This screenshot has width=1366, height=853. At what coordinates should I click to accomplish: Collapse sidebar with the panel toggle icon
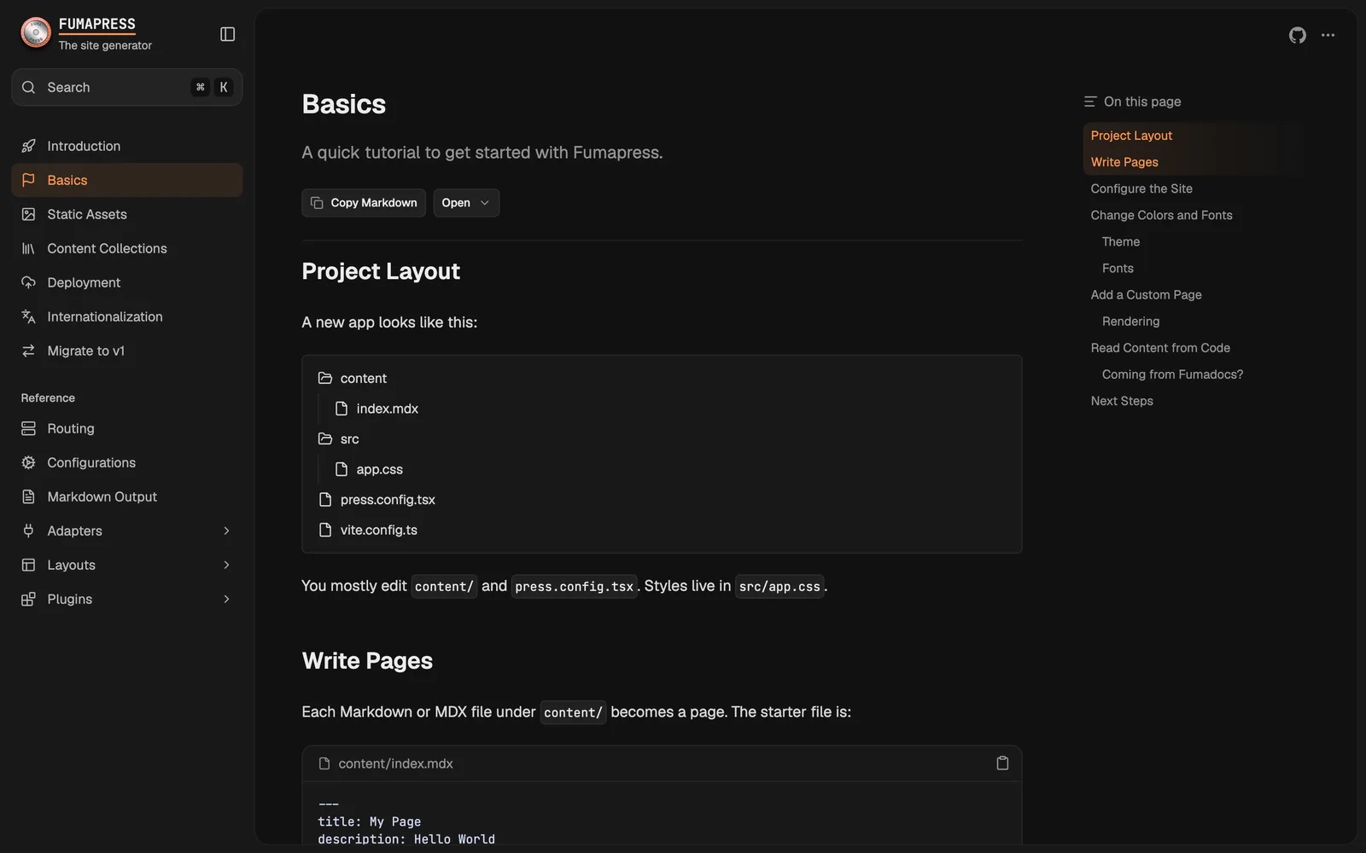pyautogui.click(x=227, y=34)
